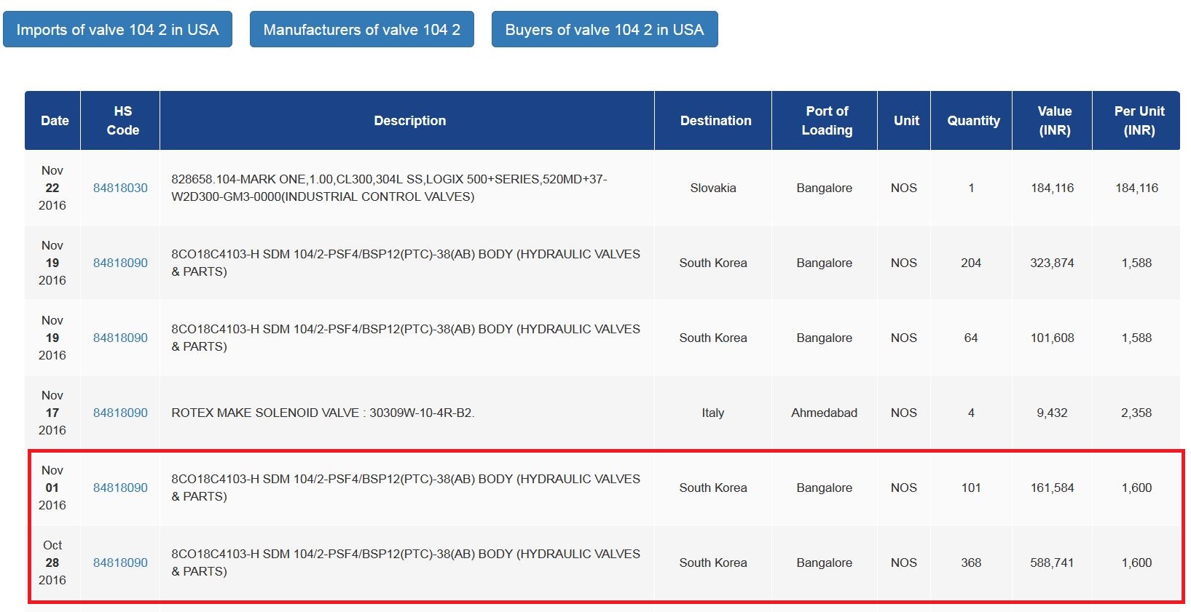Click the quantity 204 cell
Image resolution: width=1191 pixels, height=612 pixels.
[971, 263]
